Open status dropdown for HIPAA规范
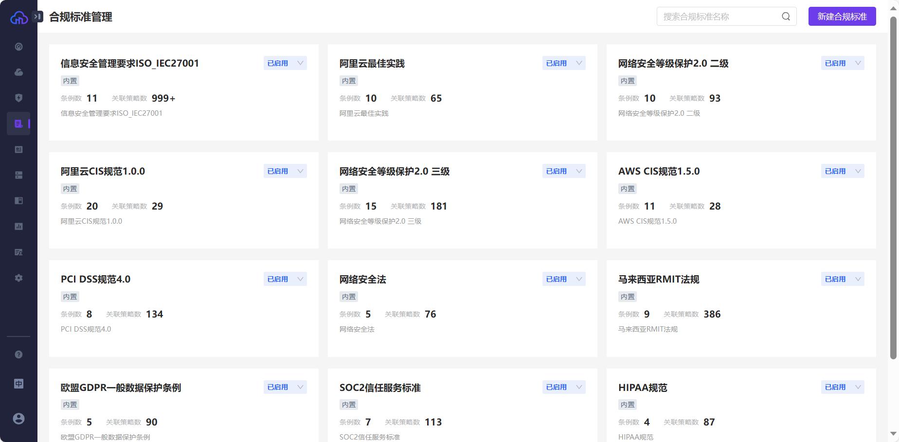This screenshot has height=442, width=899. [x=843, y=387]
